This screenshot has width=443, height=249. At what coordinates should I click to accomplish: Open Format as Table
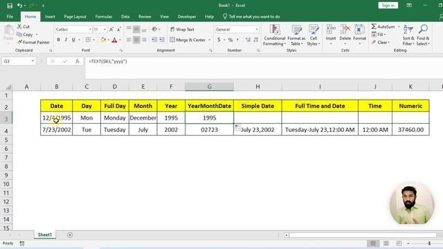click(x=296, y=35)
